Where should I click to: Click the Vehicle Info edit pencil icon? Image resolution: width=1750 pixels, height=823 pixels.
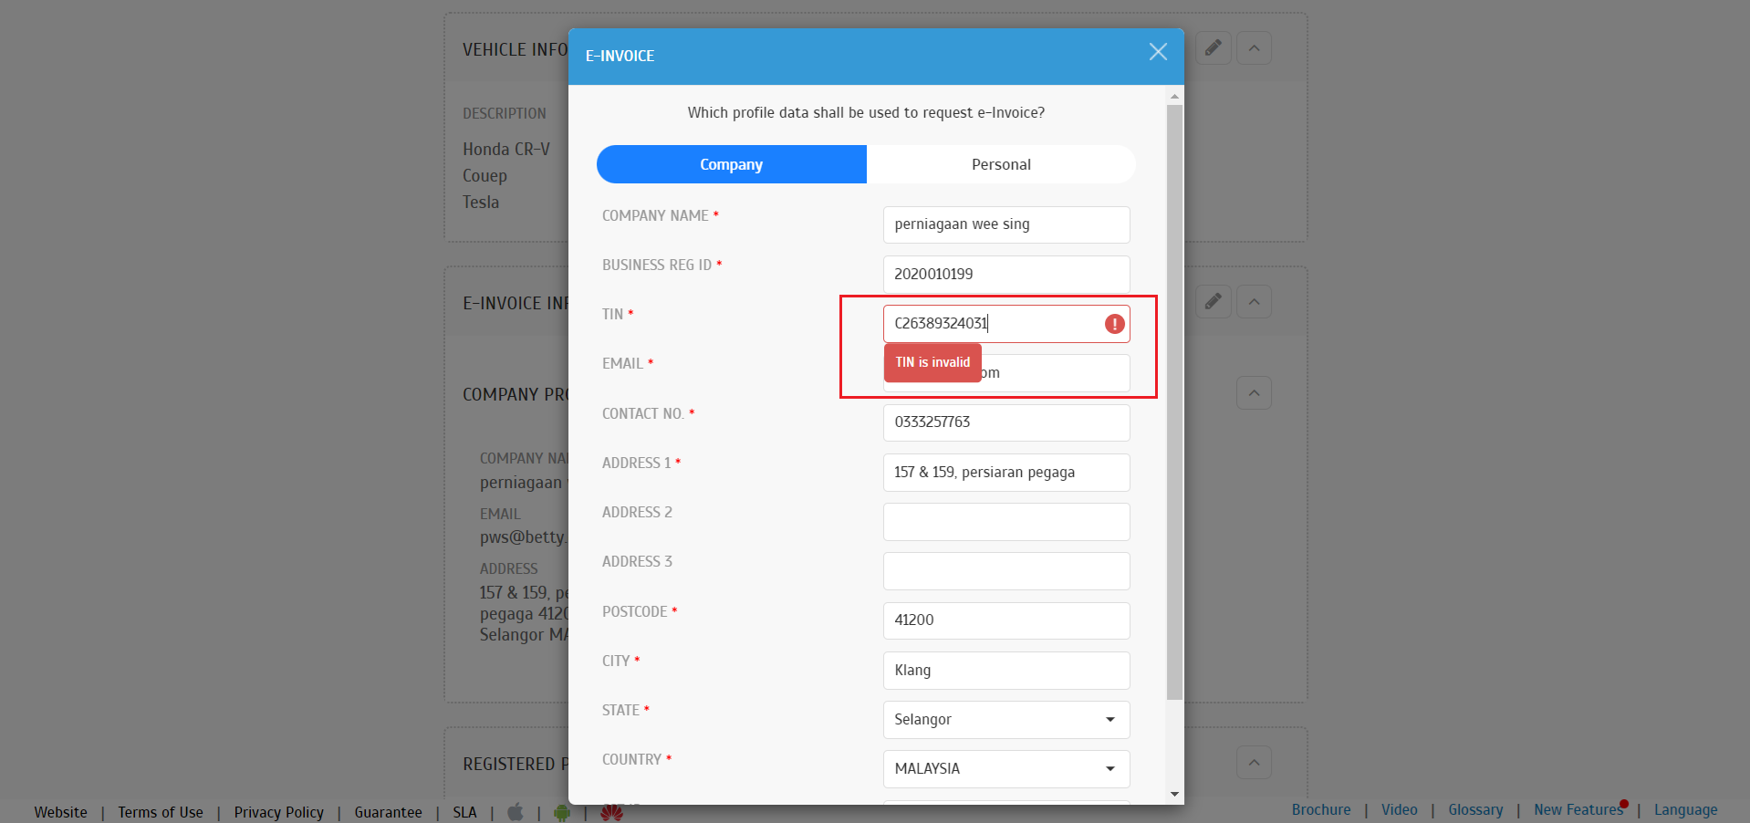coord(1213,48)
